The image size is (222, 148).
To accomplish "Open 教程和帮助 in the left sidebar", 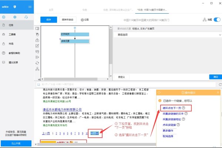I will tap(17, 53).
